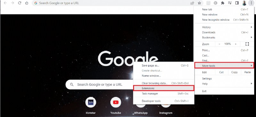Image resolution: width=256 pixels, height=117 pixels.
Task: Click the round K extension icon
Action: click(x=215, y=3)
